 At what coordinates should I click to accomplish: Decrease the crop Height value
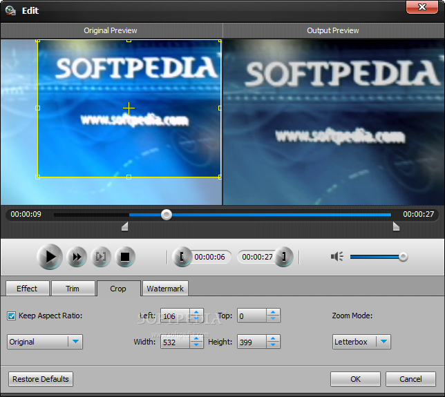(273, 345)
